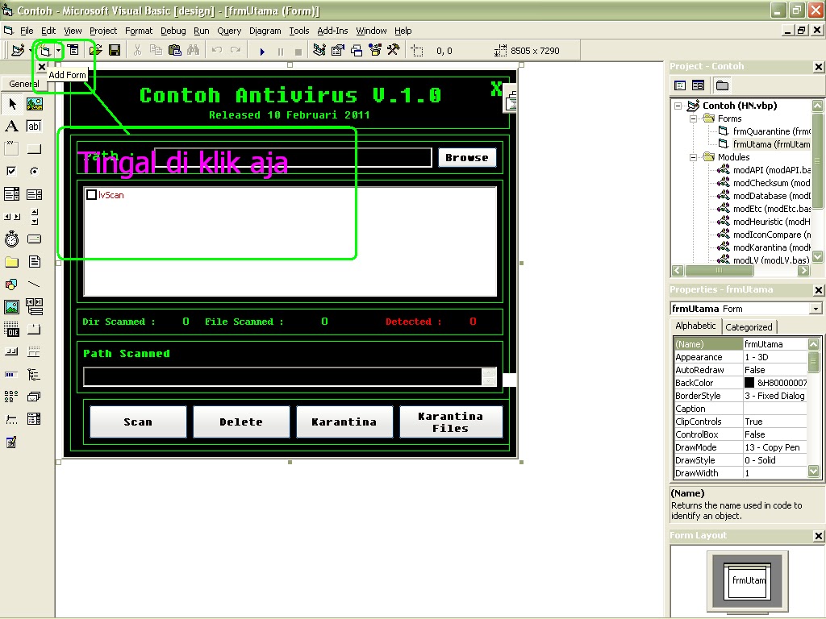The width and height of the screenshot is (826, 619).
Task: Switch to the Categorized properties tab
Action: point(749,327)
